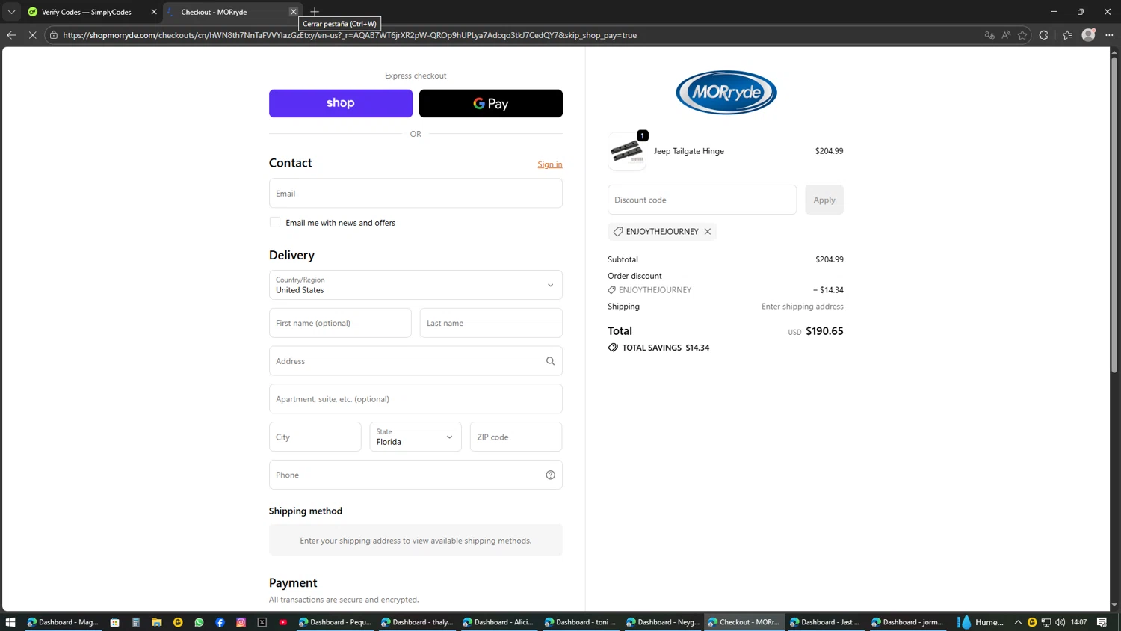Open the browser extensions puzzle icon
1121x631 pixels.
tap(1044, 35)
